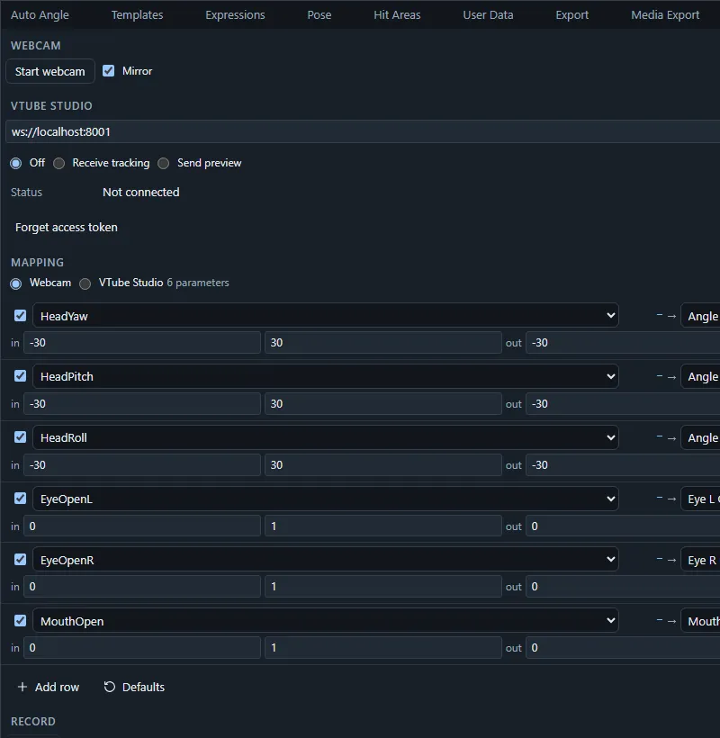This screenshot has width=720, height=738.
Task: Expand the EyeOpenL source dropdown
Action: point(325,499)
